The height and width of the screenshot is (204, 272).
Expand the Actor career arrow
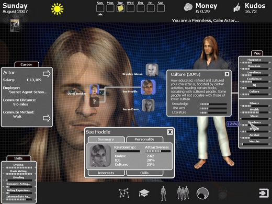[47, 74]
